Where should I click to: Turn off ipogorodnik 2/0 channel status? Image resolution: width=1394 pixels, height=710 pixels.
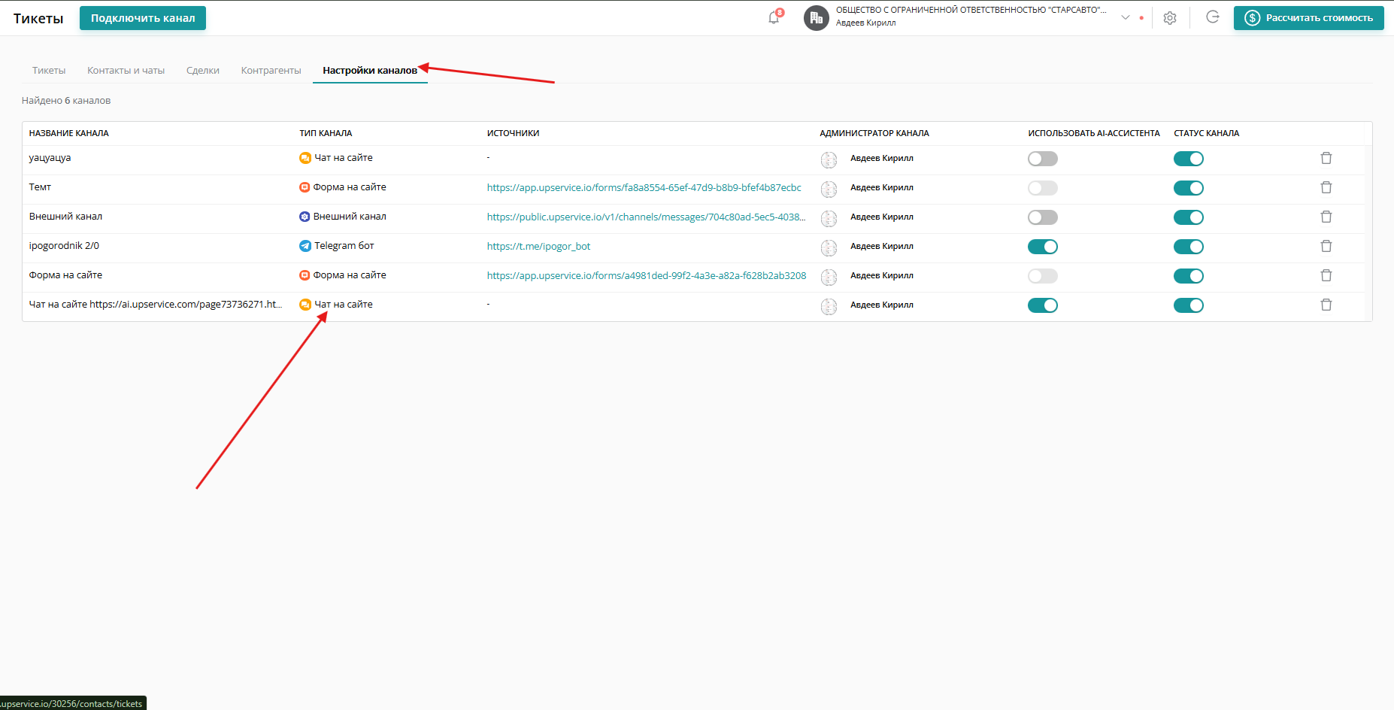point(1189,247)
